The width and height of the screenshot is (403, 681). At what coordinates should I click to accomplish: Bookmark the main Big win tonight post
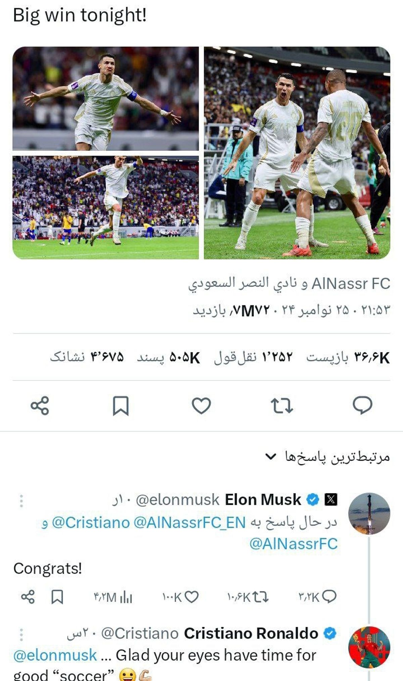click(121, 406)
